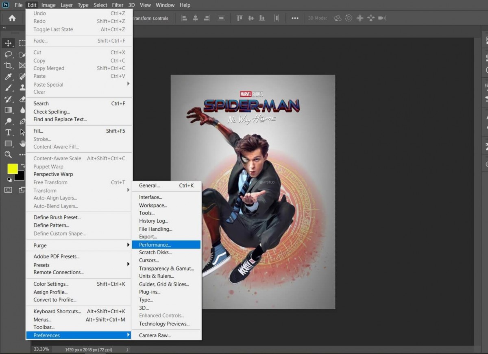Open Performance preferences

(x=166, y=245)
